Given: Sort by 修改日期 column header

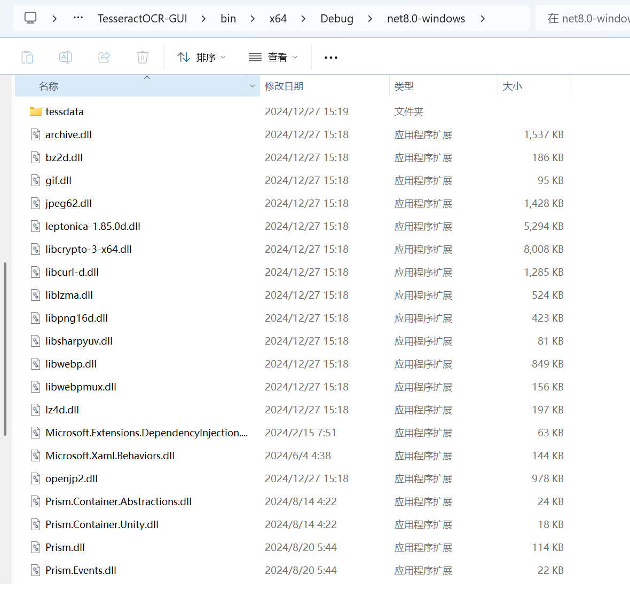Looking at the screenshot, I should point(324,86).
